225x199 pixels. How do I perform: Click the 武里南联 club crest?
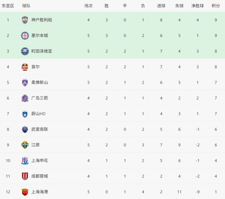pyautogui.click(x=25, y=129)
